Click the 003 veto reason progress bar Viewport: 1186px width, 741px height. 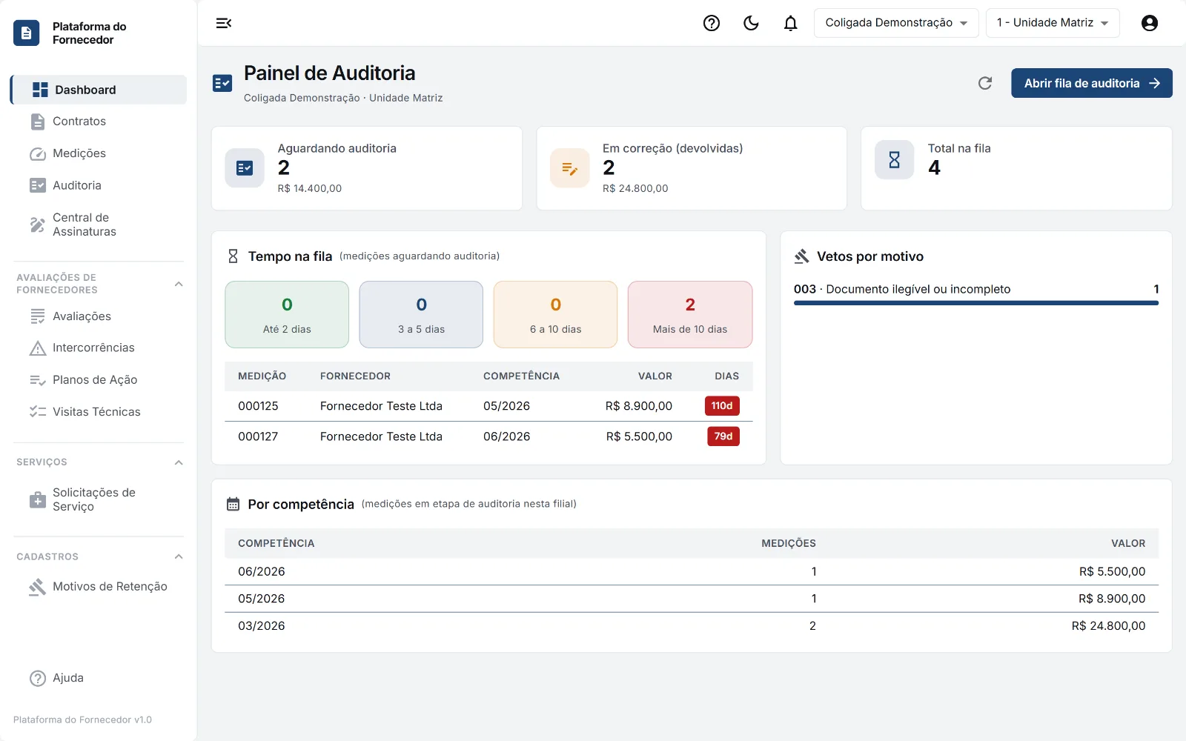click(975, 303)
